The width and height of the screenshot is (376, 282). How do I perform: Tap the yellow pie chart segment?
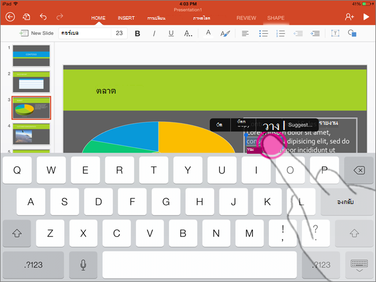click(x=192, y=138)
